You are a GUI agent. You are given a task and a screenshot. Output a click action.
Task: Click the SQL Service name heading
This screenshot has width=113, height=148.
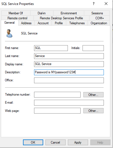[29, 33]
